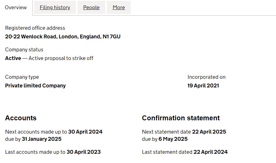This screenshot has height=163, width=276.
Task: Select the accounts due by 31 January 2025 line
Action: [x=33, y=139]
